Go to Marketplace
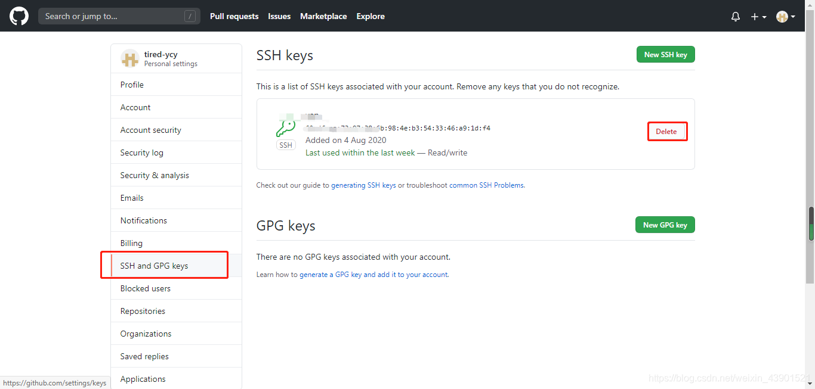This screenshot has height=389, width=815. [323, 16]
